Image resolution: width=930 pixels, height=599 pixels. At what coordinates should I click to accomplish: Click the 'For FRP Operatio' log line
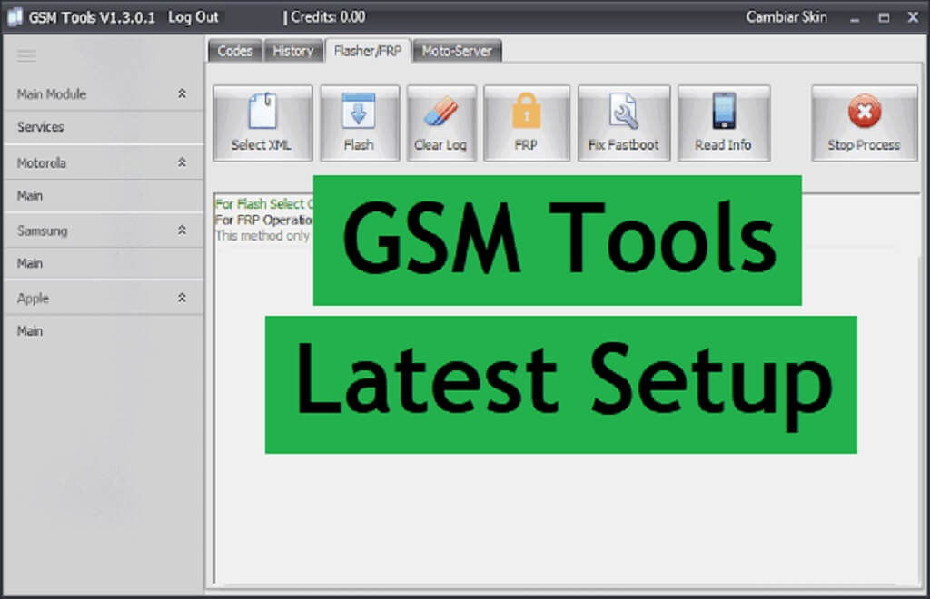coord(264,220)
